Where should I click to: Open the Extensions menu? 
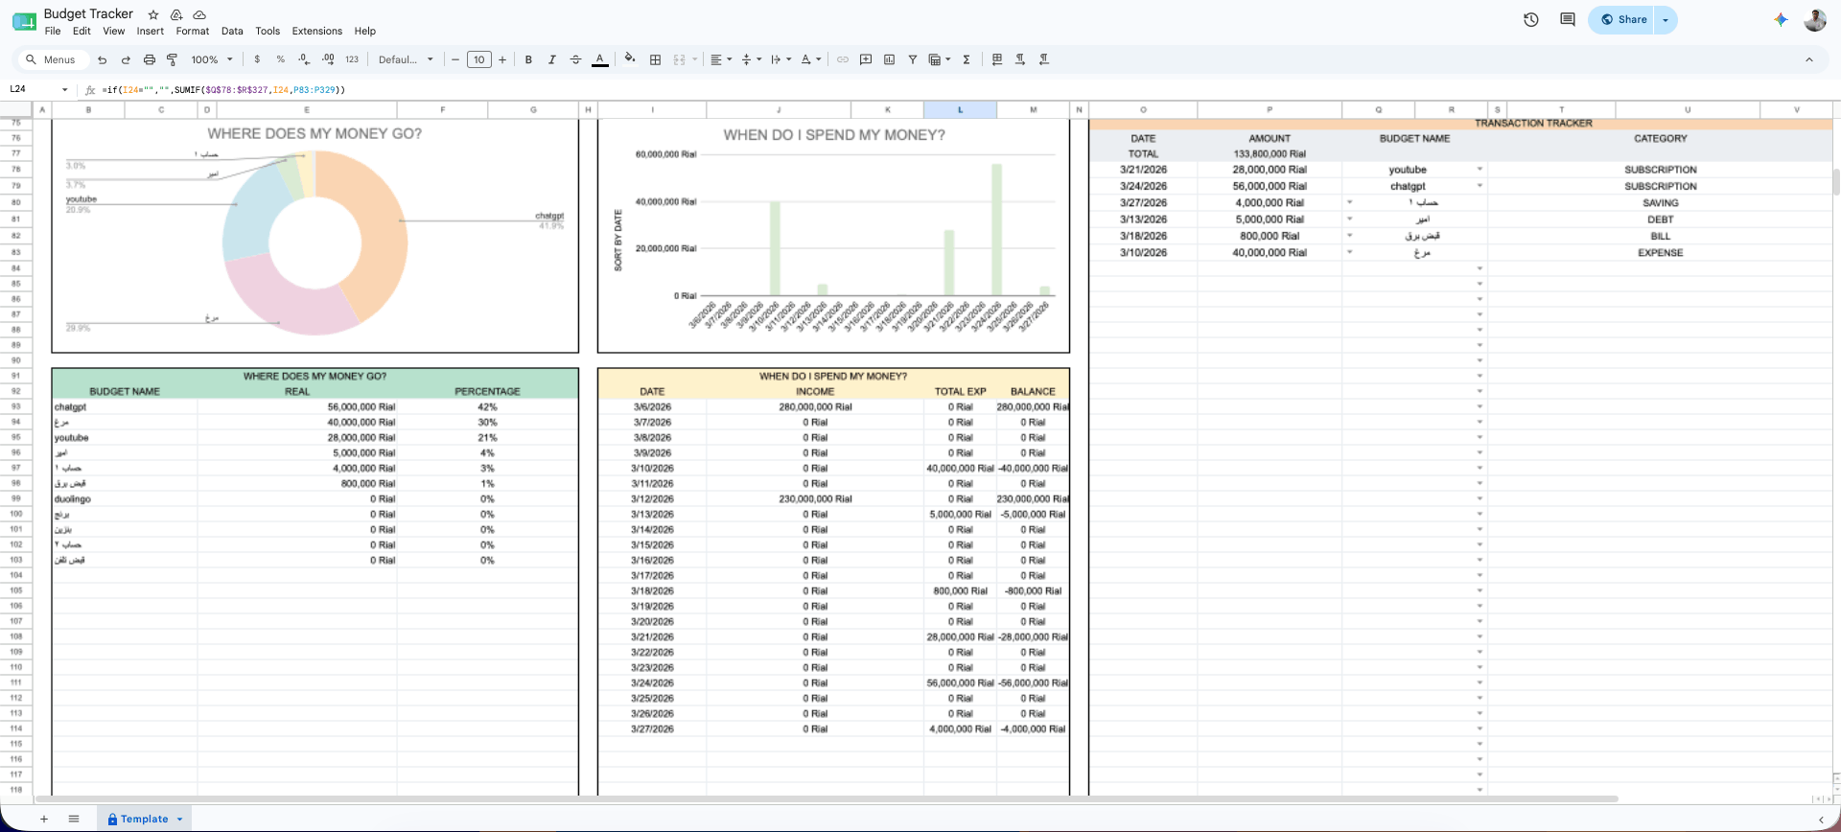[317, 31]
